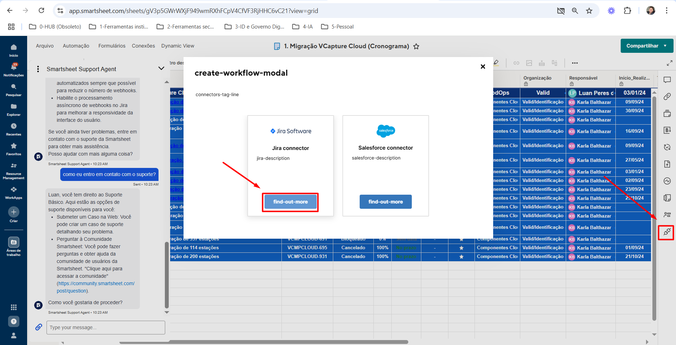Focus the Type your message input

coord(106,327)
